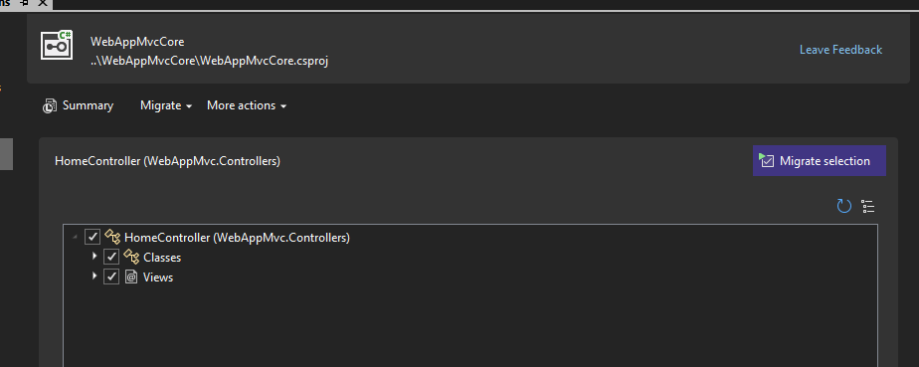Click the Migrate selection button
This screenshot has width=919, height=367.
tap(819, 161)
